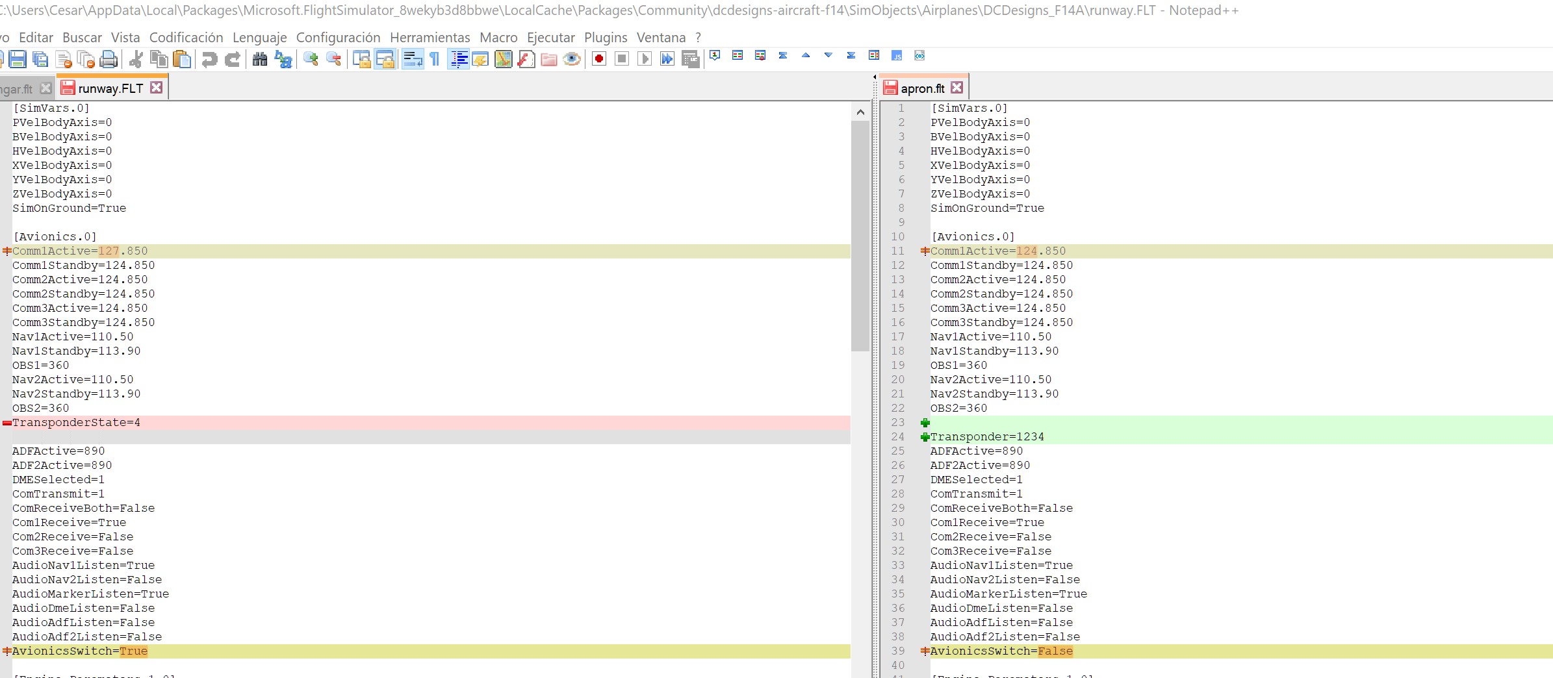Click the Zoom in magnifier icon
Screen dimensions: 1553x678
click(311, 59)
